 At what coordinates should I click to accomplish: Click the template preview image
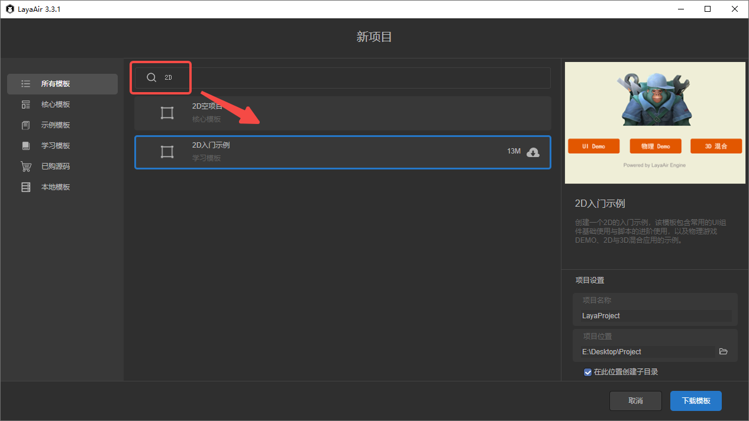(655, 123)
